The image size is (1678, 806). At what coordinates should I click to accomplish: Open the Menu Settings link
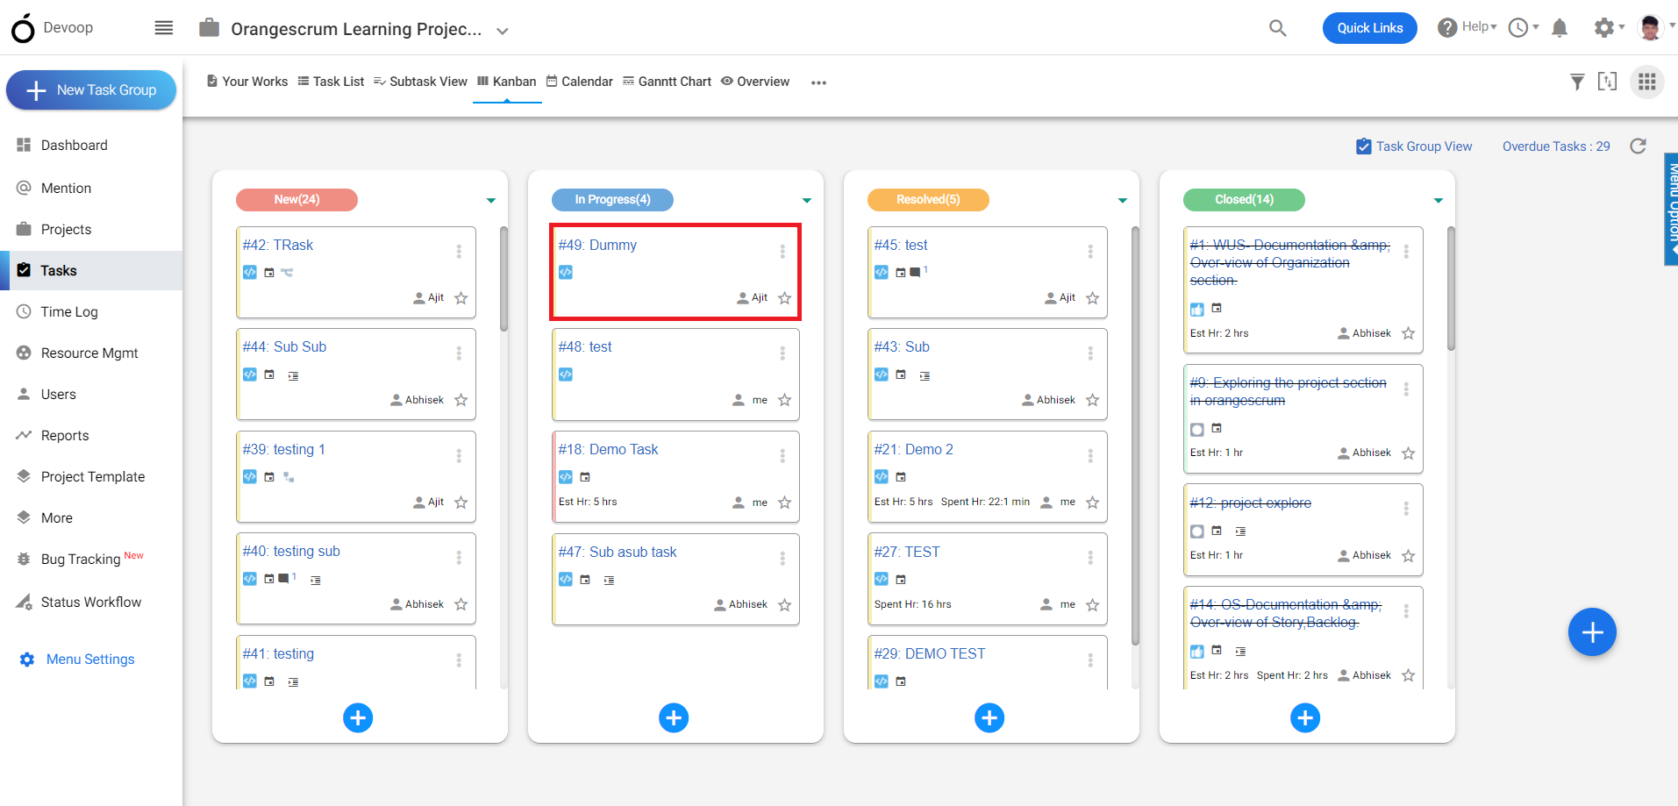[x=90, y=659]
